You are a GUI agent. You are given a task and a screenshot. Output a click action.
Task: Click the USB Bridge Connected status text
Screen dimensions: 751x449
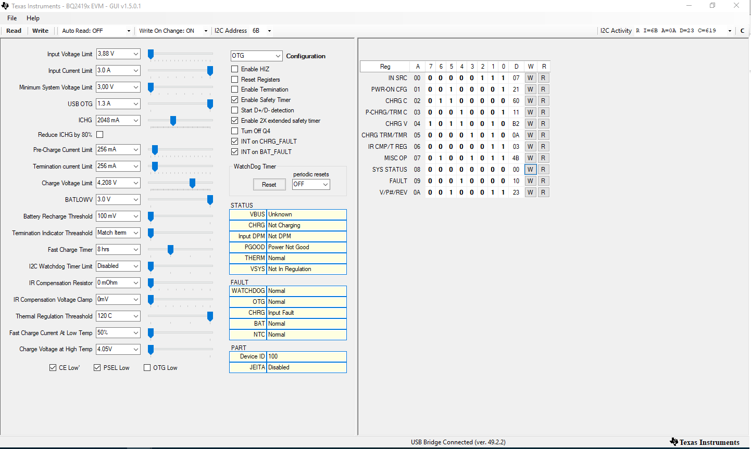pyautogui.click(x=458, y=442)
